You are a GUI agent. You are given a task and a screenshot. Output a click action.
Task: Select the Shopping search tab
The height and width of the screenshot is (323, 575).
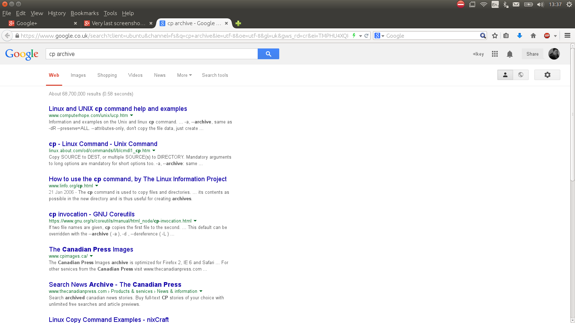[107, 75]
